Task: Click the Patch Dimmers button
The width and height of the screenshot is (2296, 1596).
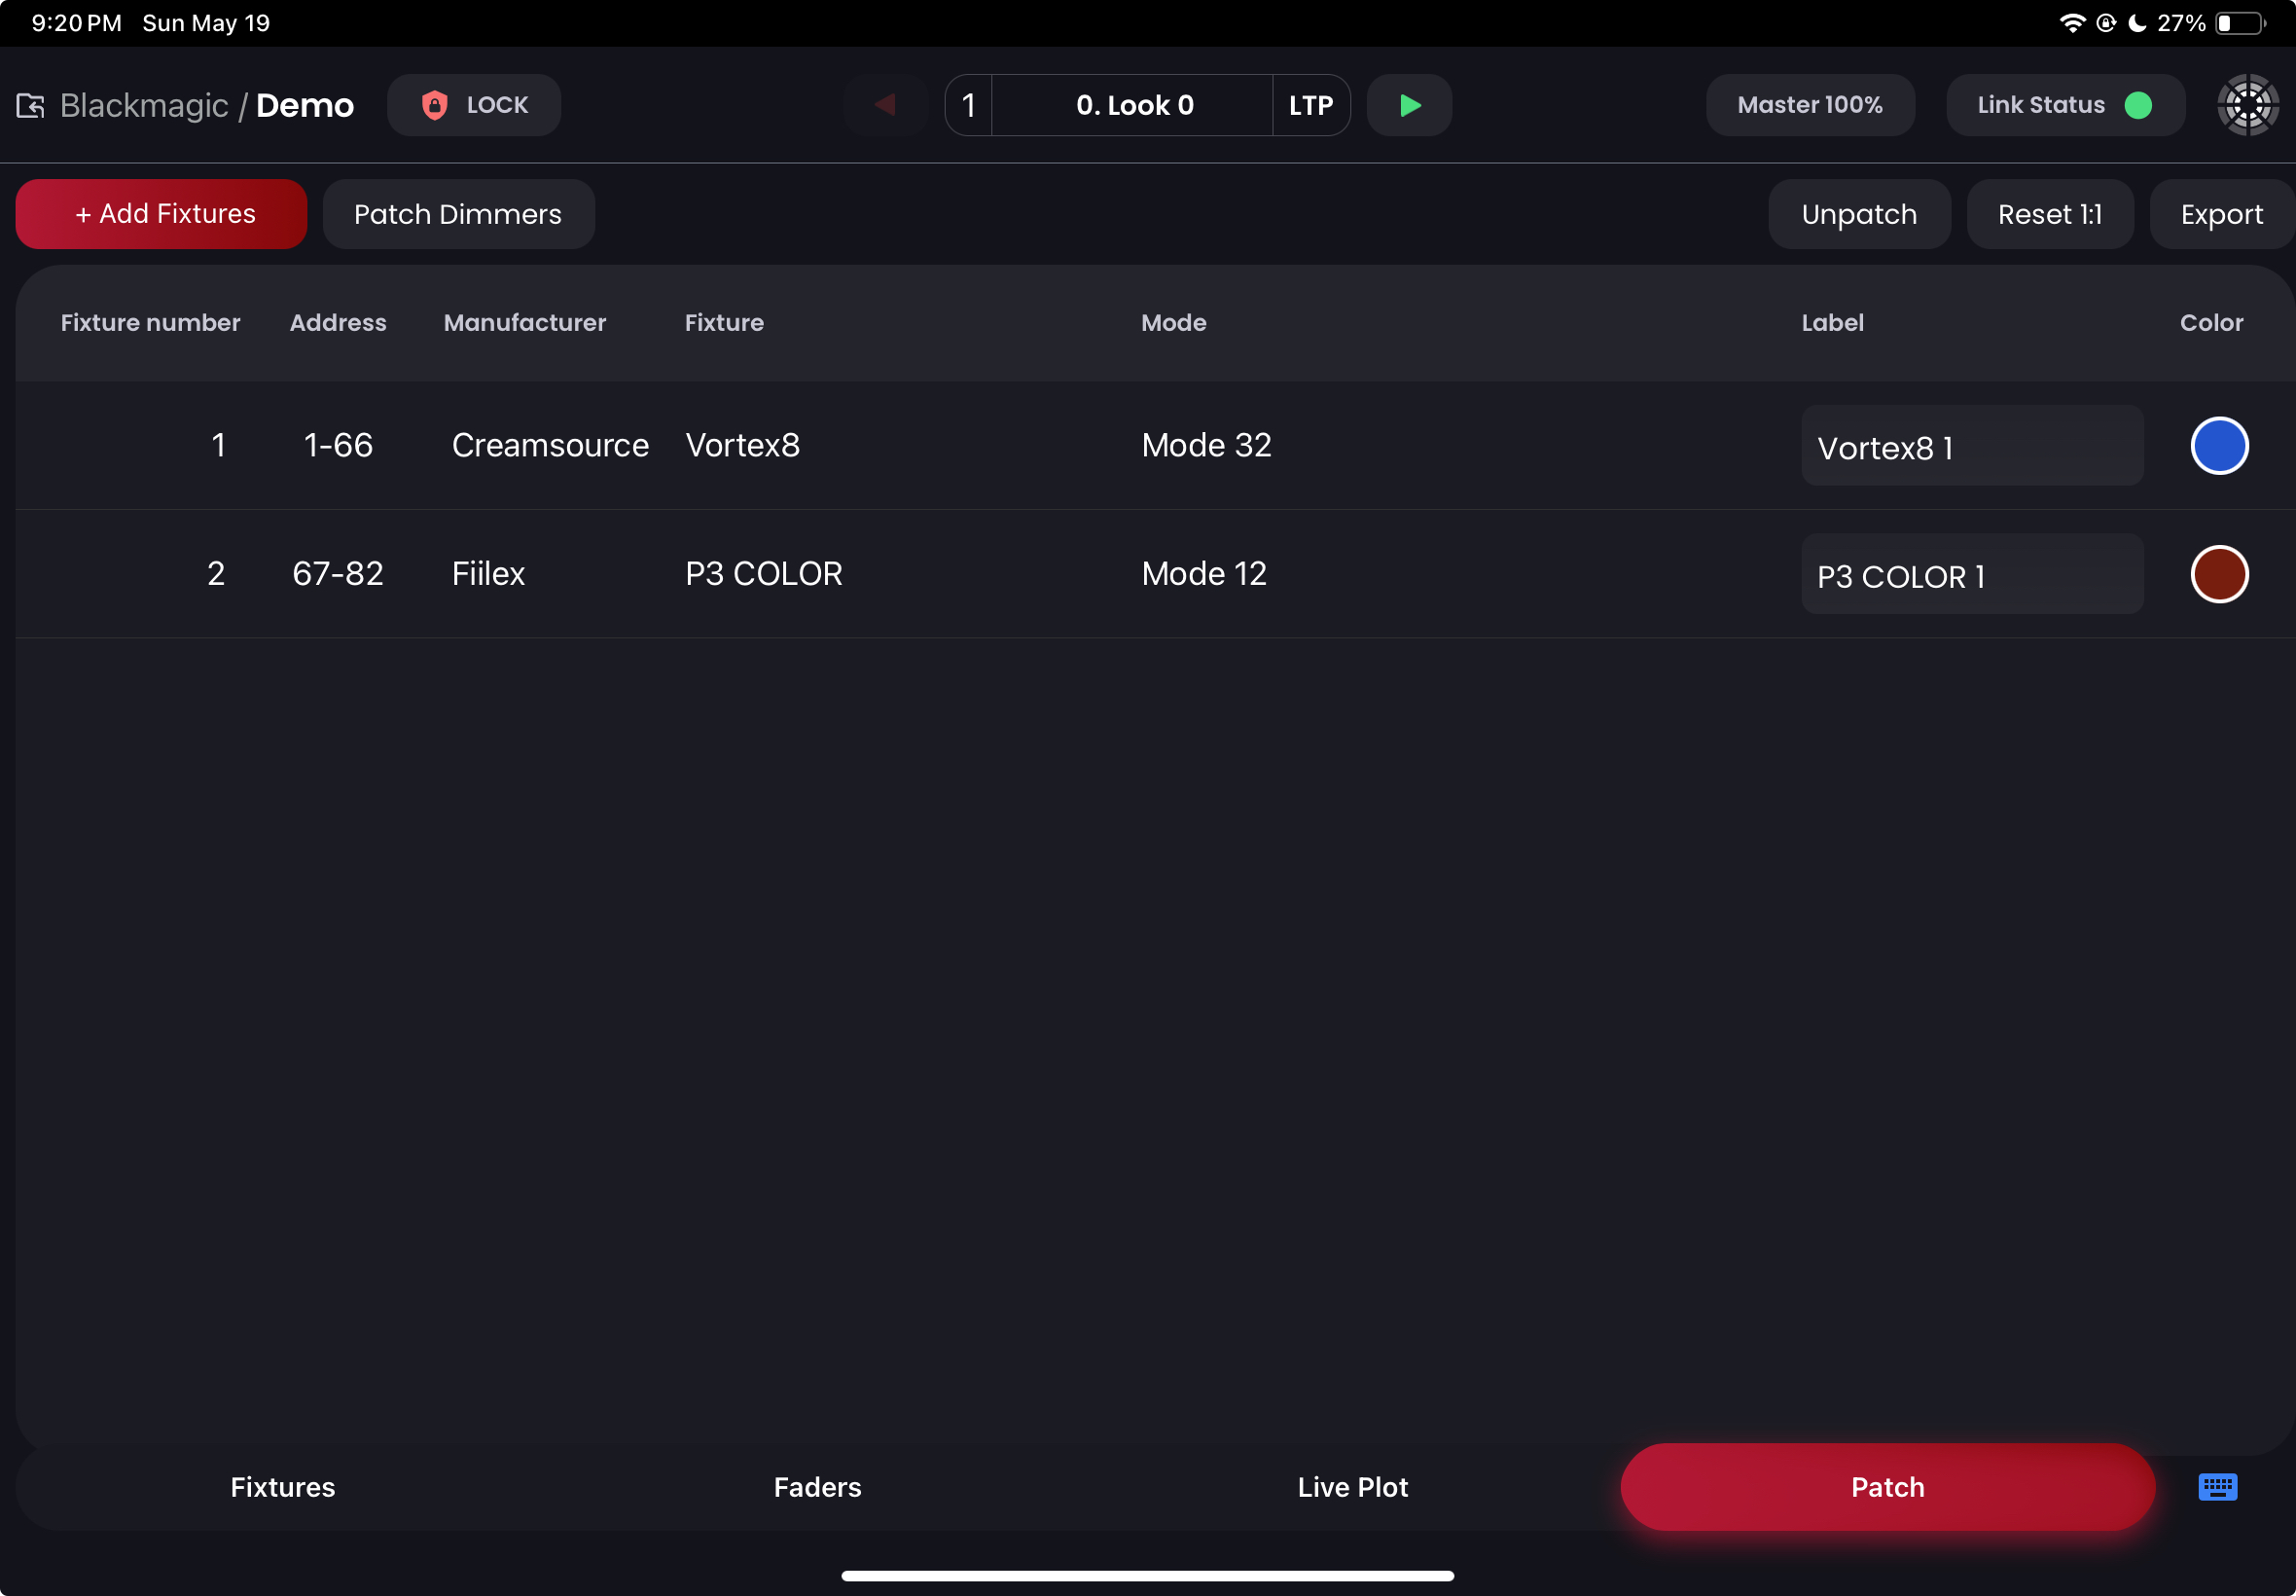Action: pos(459,213)
